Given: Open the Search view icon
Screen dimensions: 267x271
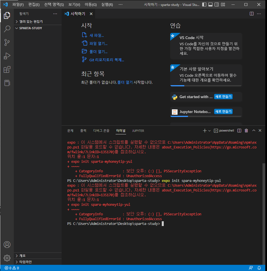Looking at the screenshot, I should click(7, 29).
